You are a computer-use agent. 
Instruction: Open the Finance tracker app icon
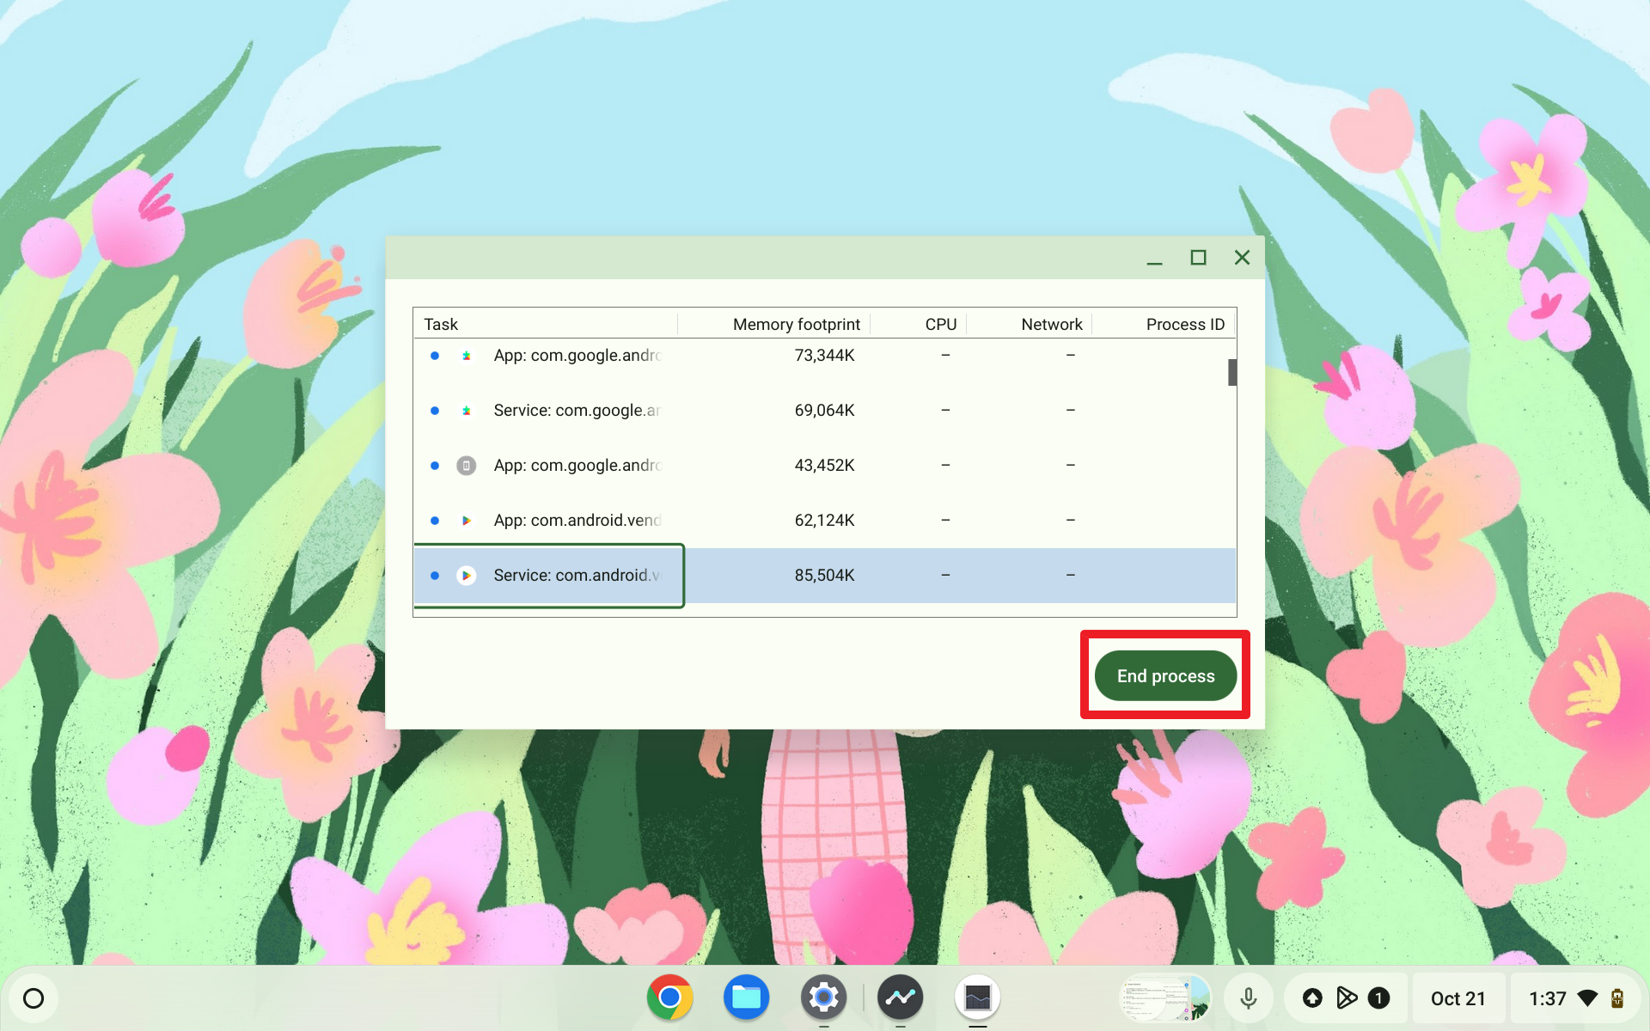tap(901, 997)
